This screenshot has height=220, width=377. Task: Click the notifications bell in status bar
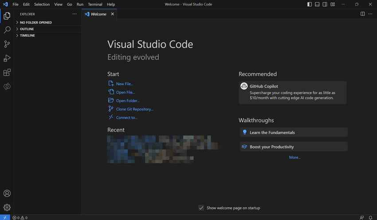tap(370, 217)
